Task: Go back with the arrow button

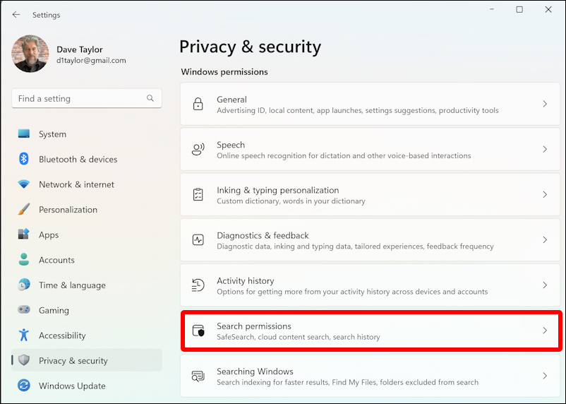Action: [x=16, y=15]
